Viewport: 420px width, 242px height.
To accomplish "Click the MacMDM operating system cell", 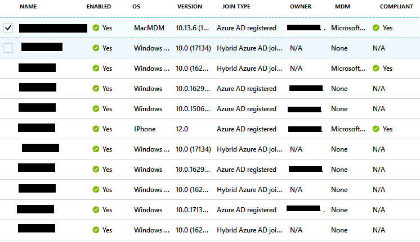I will tap(148, 28).
